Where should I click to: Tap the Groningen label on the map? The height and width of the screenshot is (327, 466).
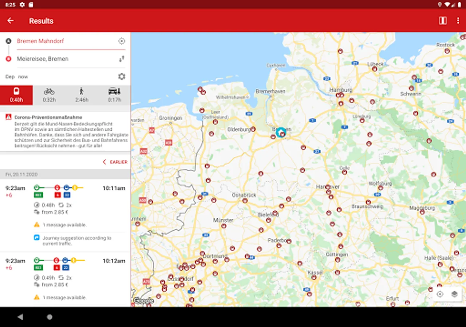pyautogui.click(x=170, y=118)
